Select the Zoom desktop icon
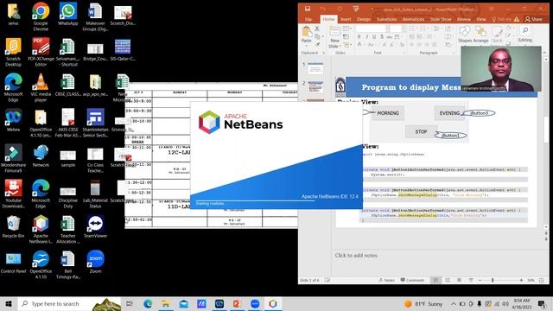Screen dimensions: 553x311 [x=95, y=259]
